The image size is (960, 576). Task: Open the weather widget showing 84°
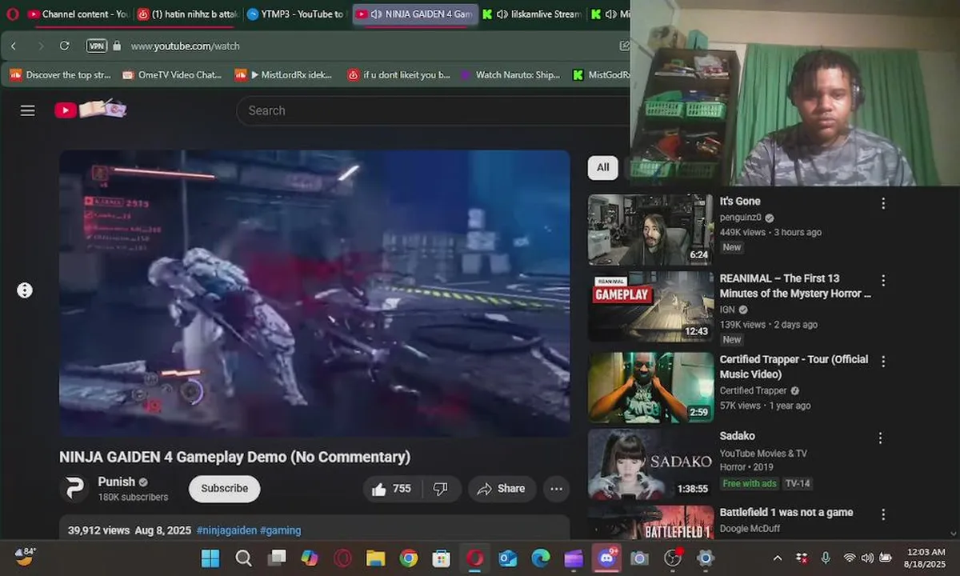click(26, 556)
